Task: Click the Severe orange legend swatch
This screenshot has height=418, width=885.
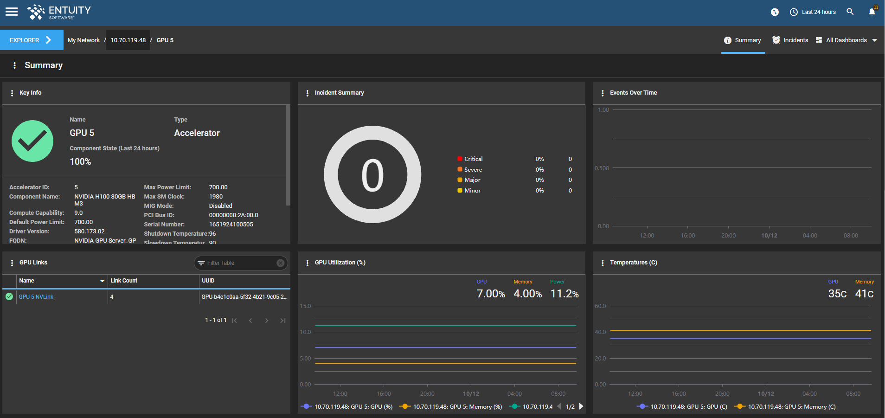Action: [460, 169]
